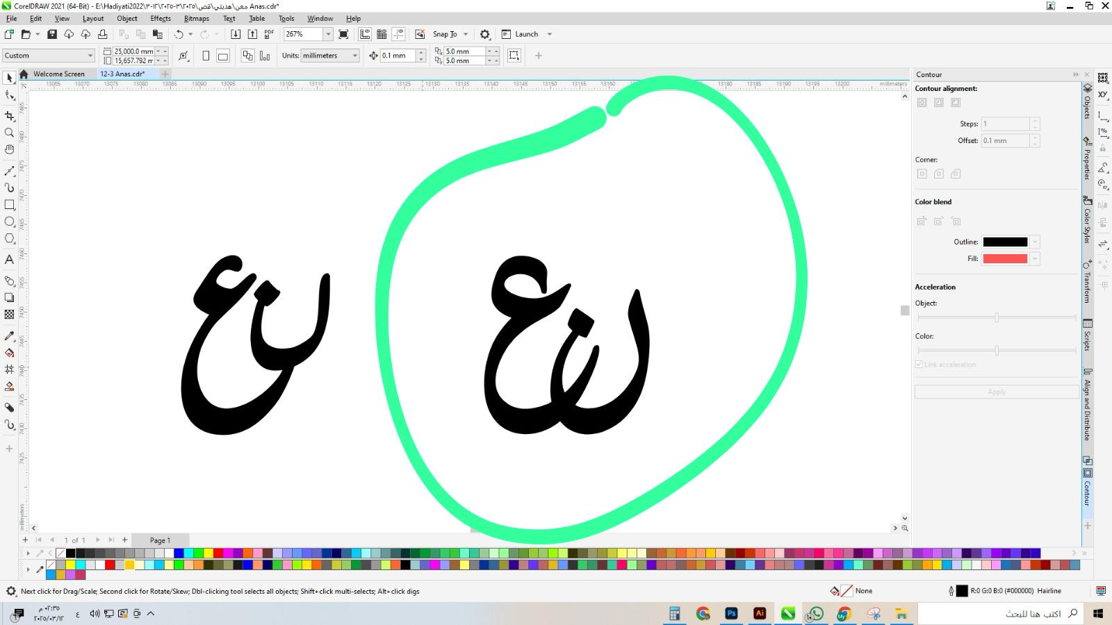Select the Eyedropper tool

tap(9, 336)
